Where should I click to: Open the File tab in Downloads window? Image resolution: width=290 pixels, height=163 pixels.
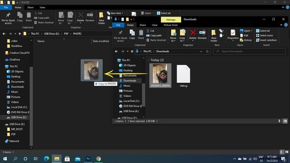point(118,25)
